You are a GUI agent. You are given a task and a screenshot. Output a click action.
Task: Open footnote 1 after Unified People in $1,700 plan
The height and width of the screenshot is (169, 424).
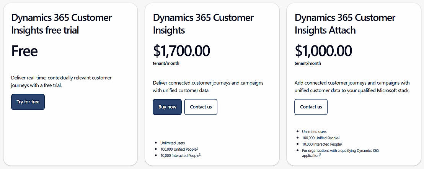click(x=197, y=148)
